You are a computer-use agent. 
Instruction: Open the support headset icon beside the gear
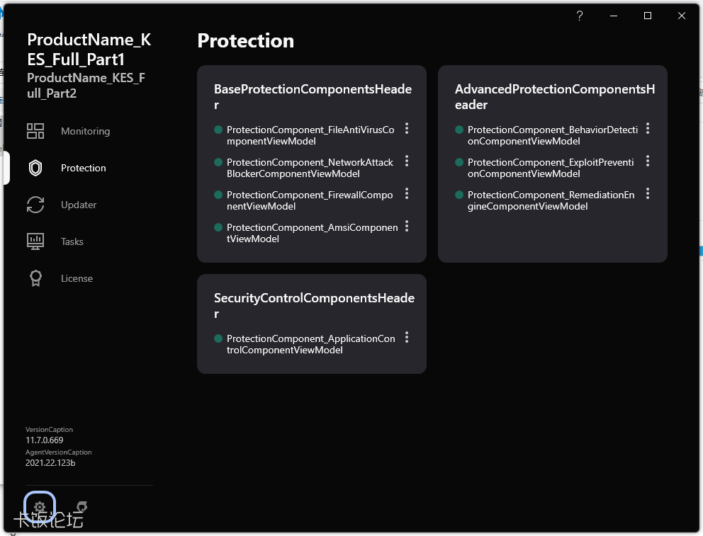tap(81, 507)
